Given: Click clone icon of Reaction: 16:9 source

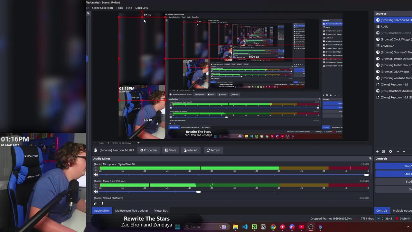Looking at the screenshot, I should click(x=378, y=84).
